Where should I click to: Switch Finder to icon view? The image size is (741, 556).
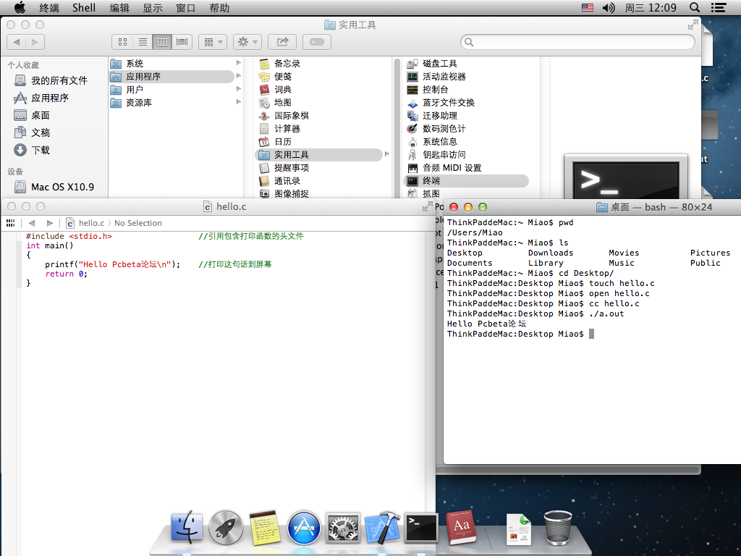122,42
